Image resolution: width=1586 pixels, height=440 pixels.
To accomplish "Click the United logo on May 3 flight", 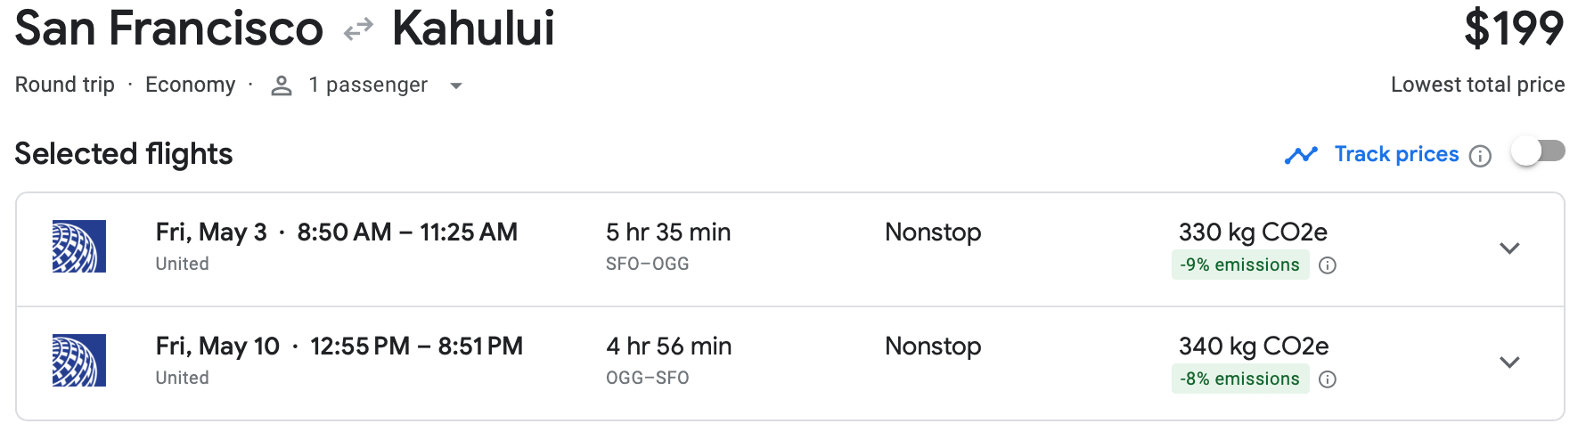I will [79, 246].
